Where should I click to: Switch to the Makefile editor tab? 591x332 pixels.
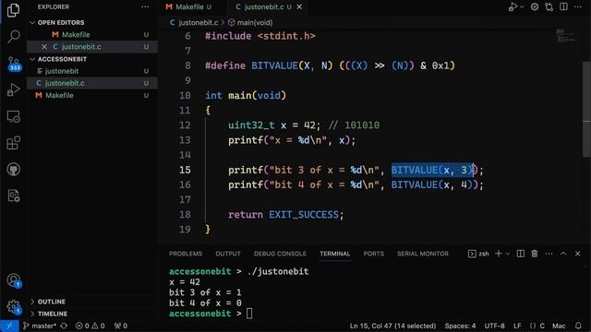pyautogui.click(x=188, y=6)
